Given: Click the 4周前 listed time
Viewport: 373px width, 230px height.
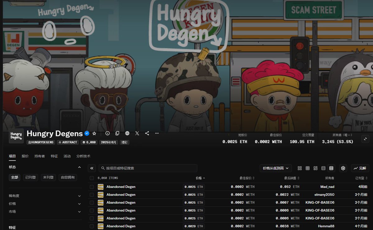Looking at the screenshot, I should point(363,187).
